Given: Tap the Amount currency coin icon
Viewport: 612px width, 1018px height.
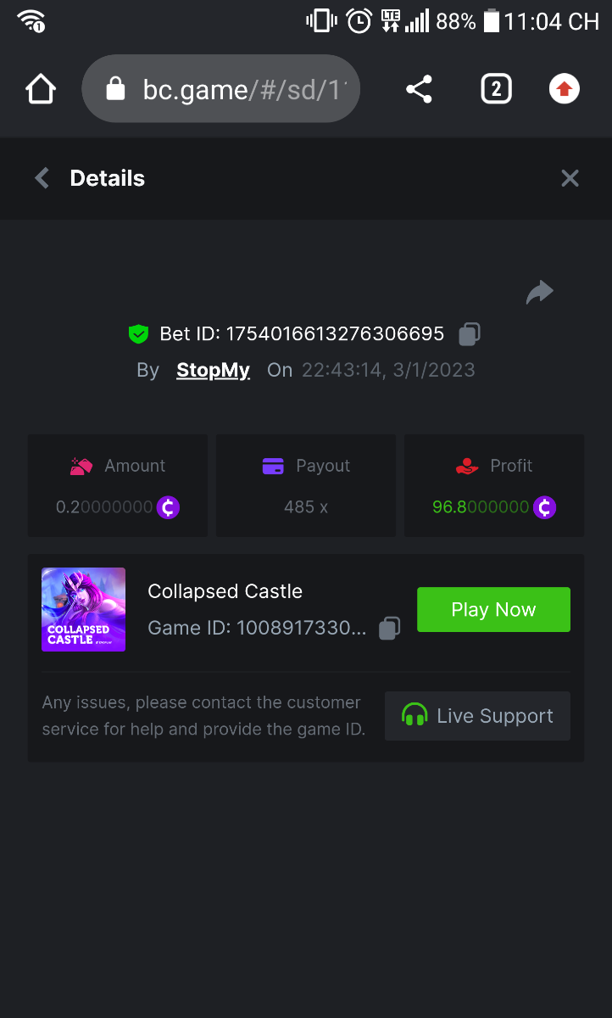Looking at the screenshot, I should (168, 507).
